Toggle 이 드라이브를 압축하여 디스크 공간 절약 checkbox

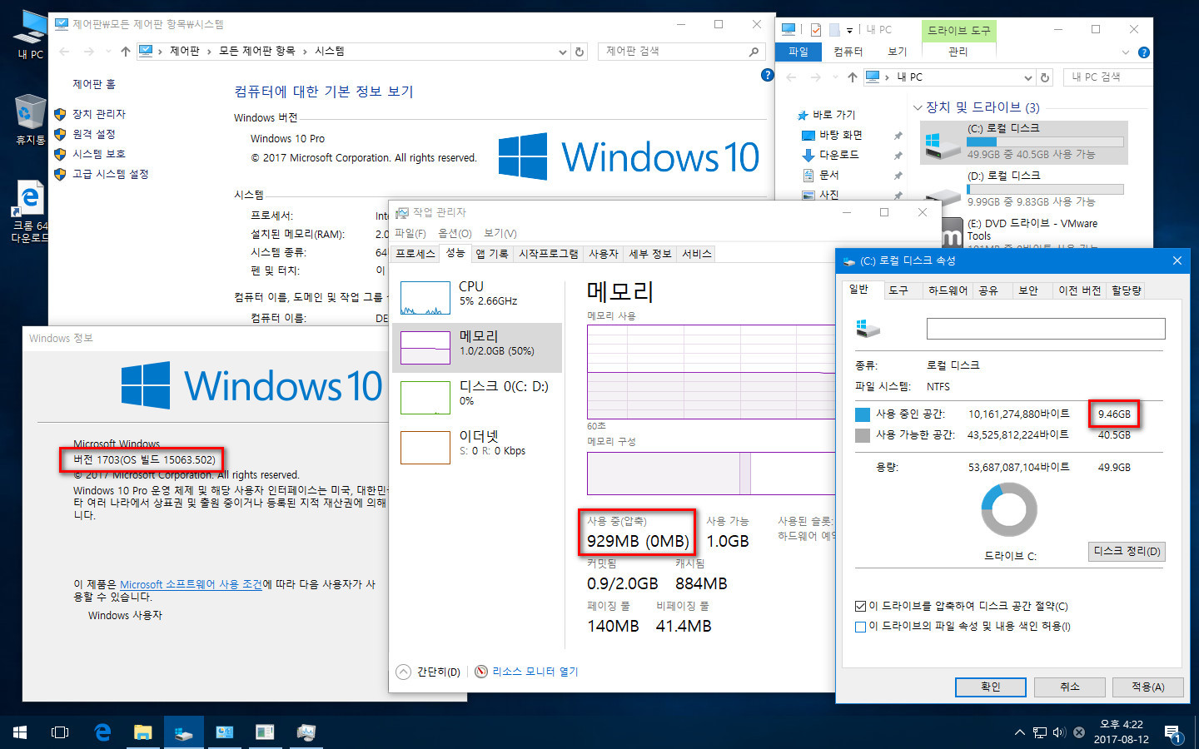860,606
